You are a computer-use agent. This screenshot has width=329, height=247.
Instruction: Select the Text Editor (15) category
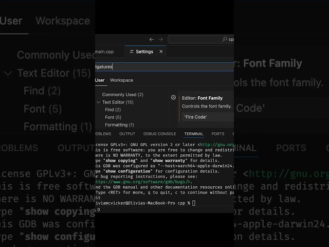[x=118, y=102]
